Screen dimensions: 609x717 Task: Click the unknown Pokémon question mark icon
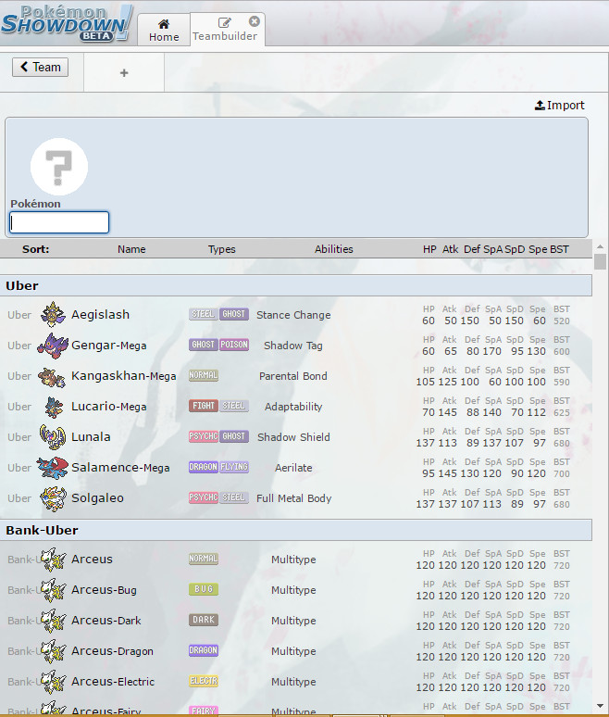(x=59, y=167)
